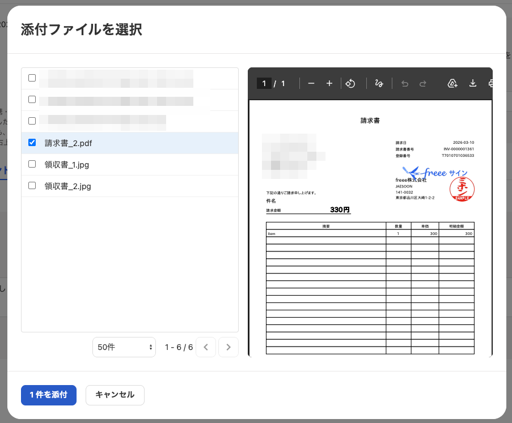
Task: Uncheck the 請求書_2.pdf checkbox
Action: [x=32, y=143]
